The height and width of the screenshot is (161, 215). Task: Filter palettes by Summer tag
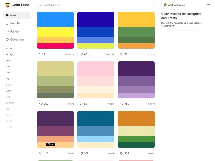(10, 103)
